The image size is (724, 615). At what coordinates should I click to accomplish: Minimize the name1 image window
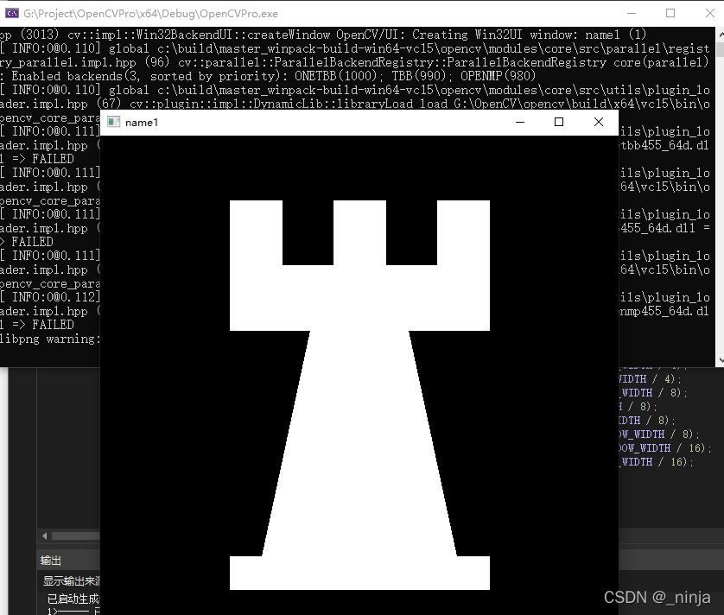(520, 122)
